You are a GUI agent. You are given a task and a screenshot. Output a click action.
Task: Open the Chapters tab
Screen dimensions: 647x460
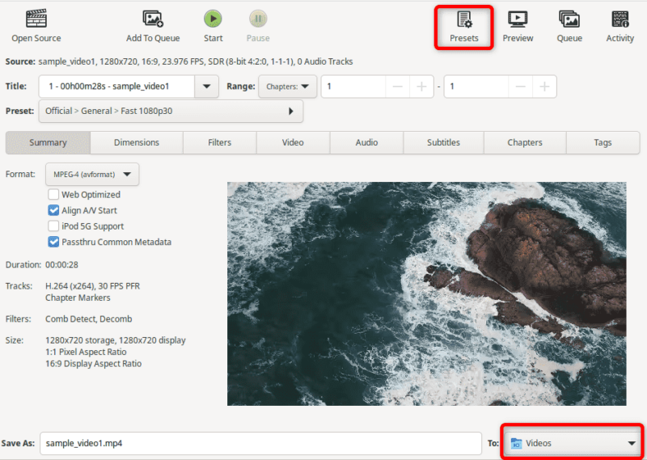(x=525, y=143)
